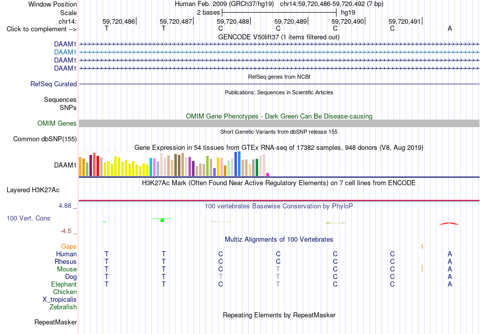Click the orange '1' in the Gaps row
480x334 pixels.
[422, 246]
